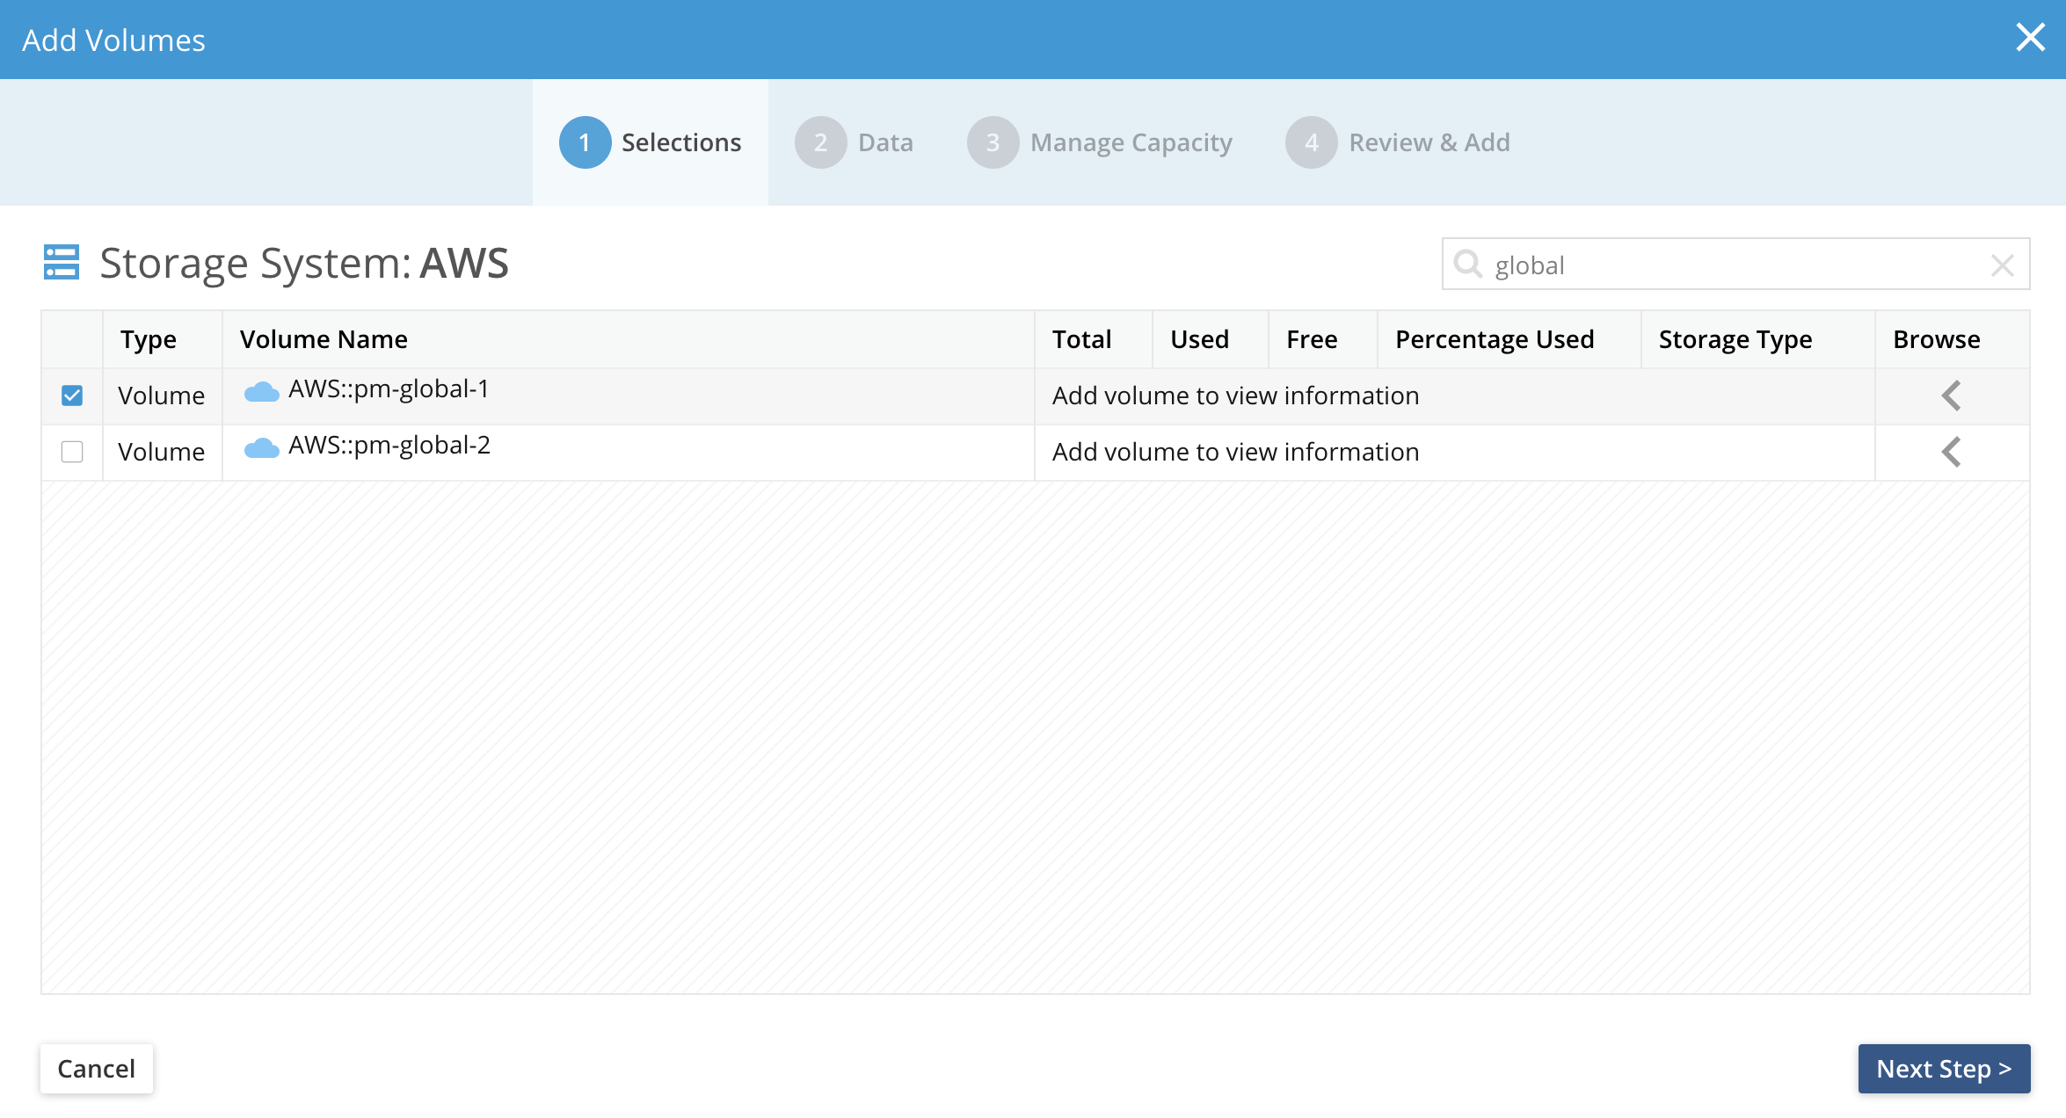Click the search magnifier icon
This screenshot has height=1118, width=2066.
pos(1467,264)
